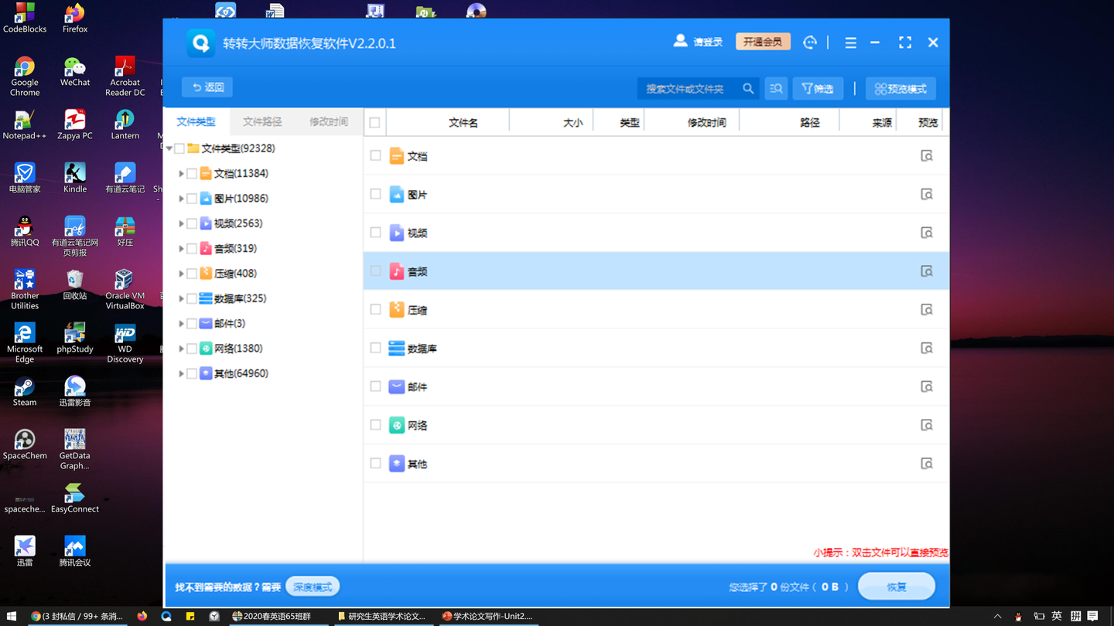Select the 网络(1380) tree item
1114x626 pixels.
pyautogui.click(x=237, y=349)
